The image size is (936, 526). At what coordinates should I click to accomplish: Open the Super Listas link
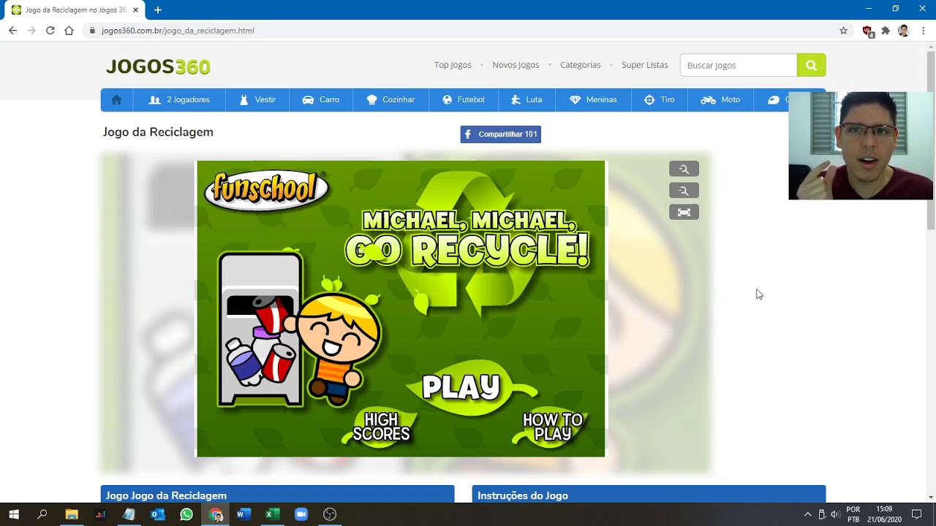644,65
